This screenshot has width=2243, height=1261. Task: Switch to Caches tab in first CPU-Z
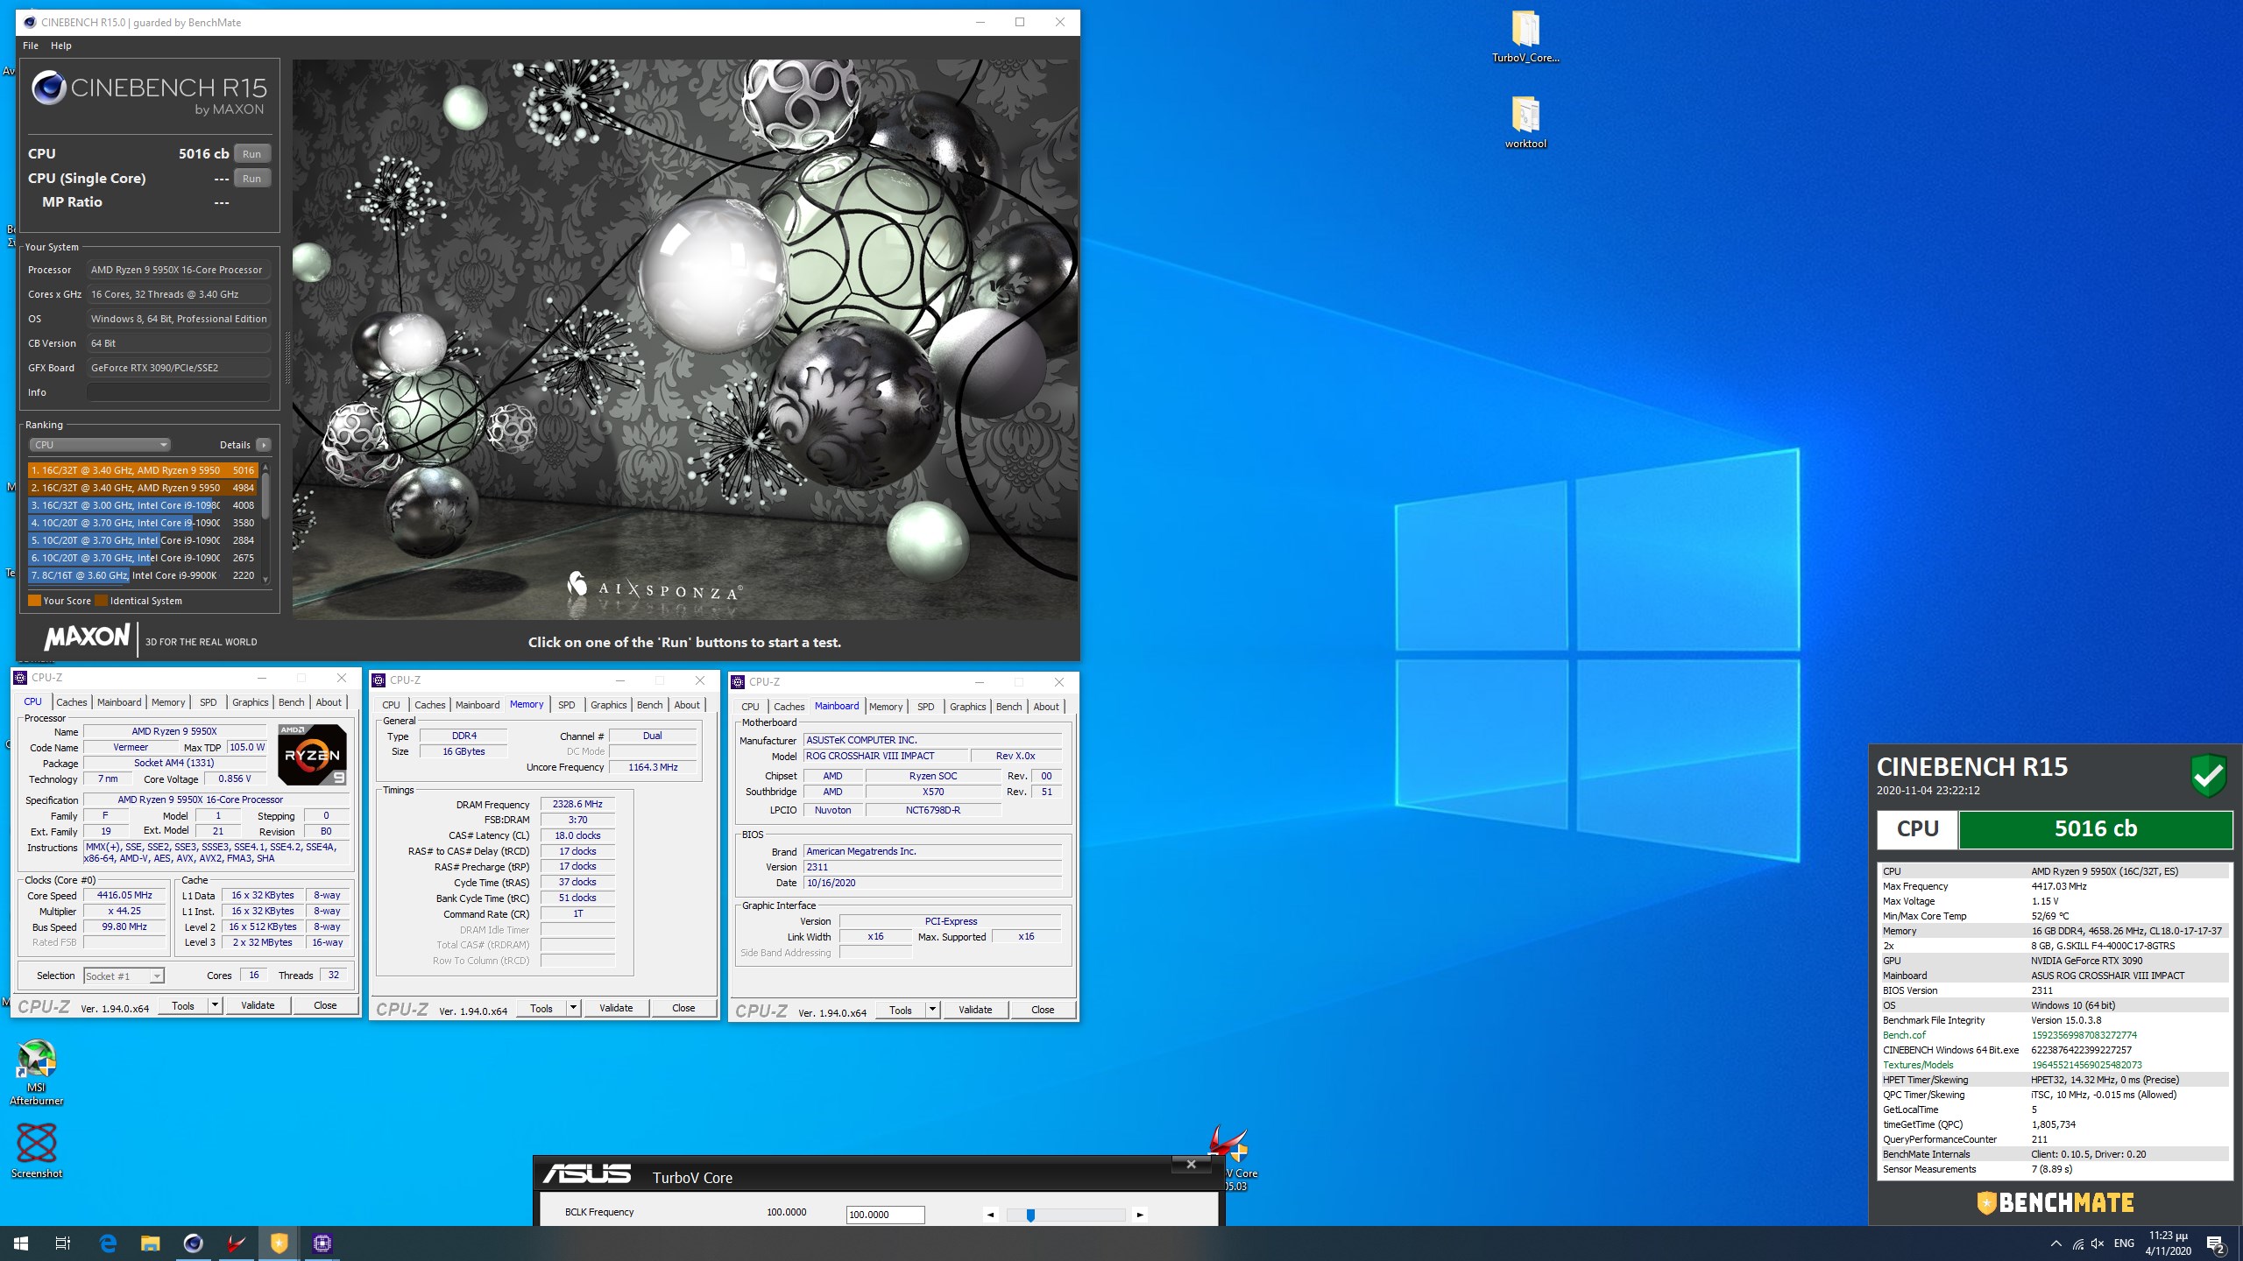(x=72, y=702)
